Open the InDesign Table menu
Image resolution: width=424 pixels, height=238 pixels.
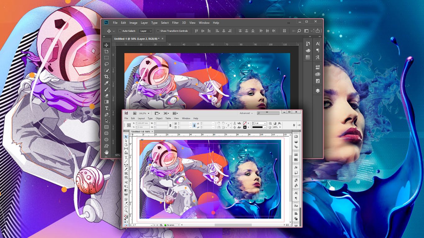168,118
